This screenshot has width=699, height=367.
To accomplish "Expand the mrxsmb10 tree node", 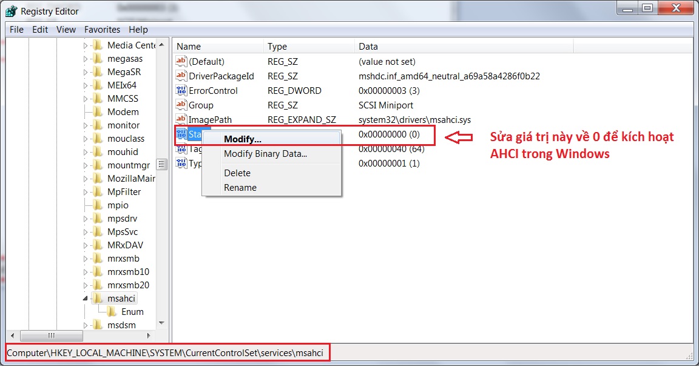I will (85, 272).
